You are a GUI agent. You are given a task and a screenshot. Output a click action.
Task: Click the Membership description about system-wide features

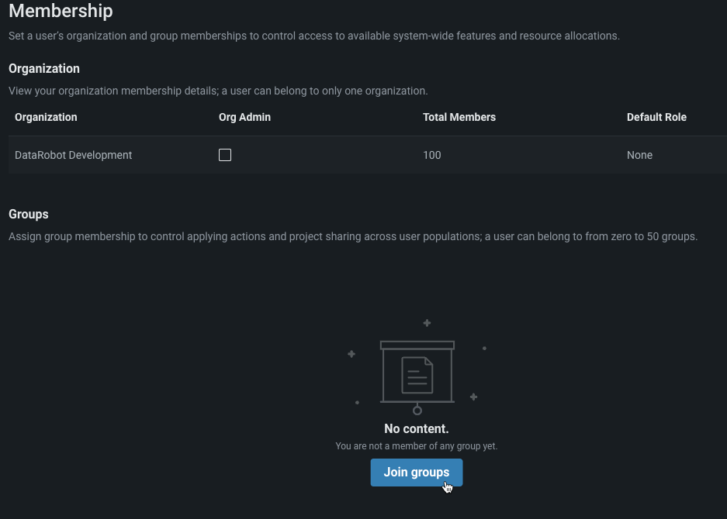(313, 36)
